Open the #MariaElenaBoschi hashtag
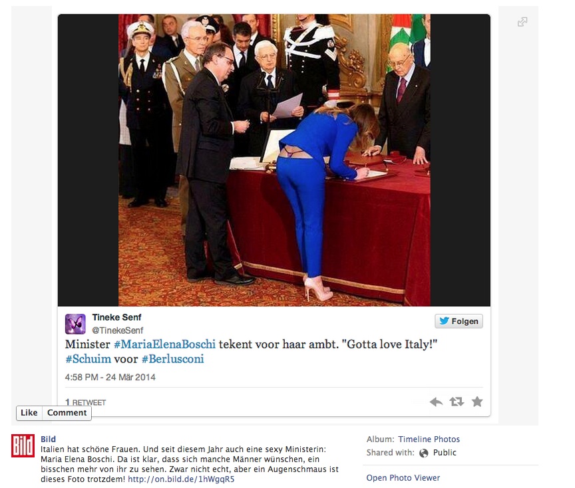575x488 pixels. (164, 344)
